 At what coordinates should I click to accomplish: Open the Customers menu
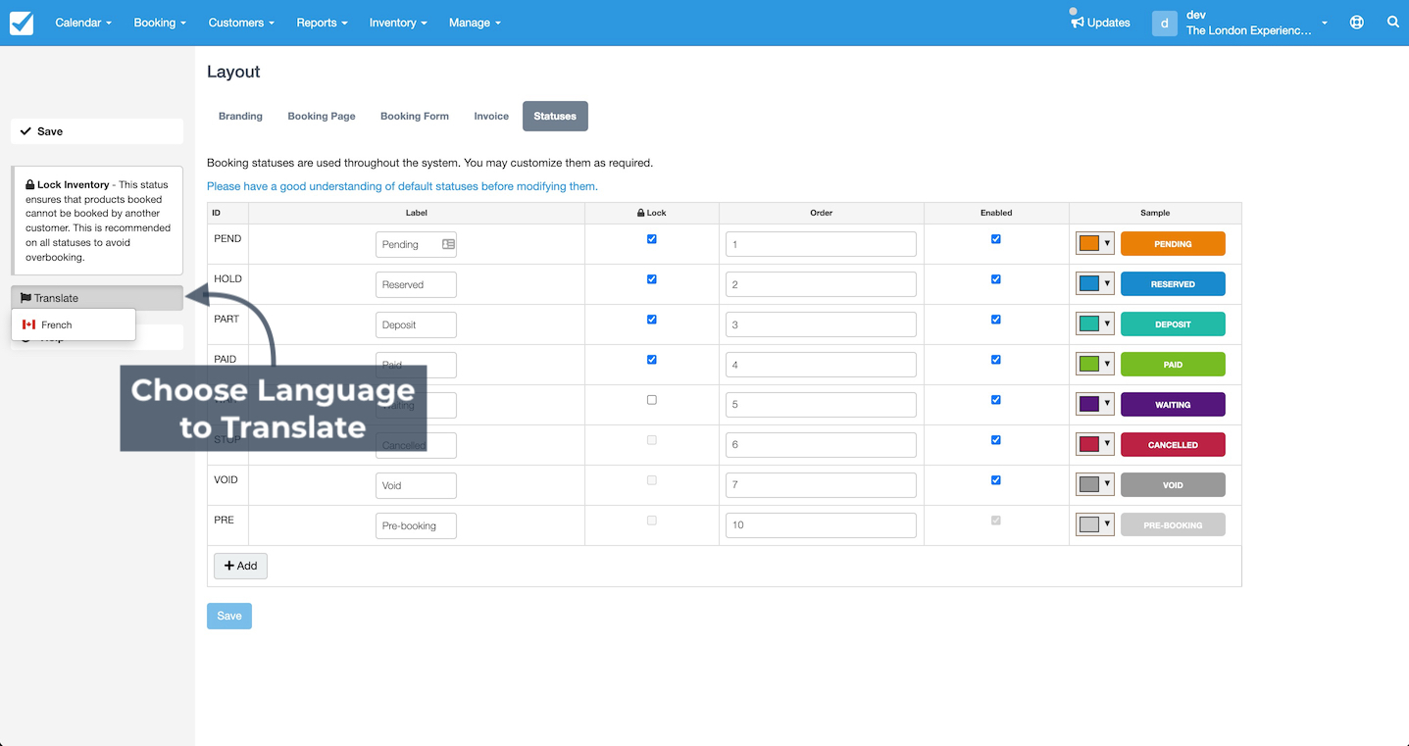[241, 23]
